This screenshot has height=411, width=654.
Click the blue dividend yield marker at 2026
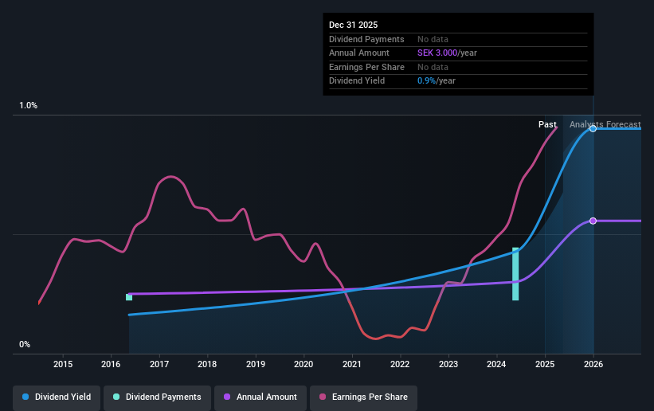click(x=593, y=129)
